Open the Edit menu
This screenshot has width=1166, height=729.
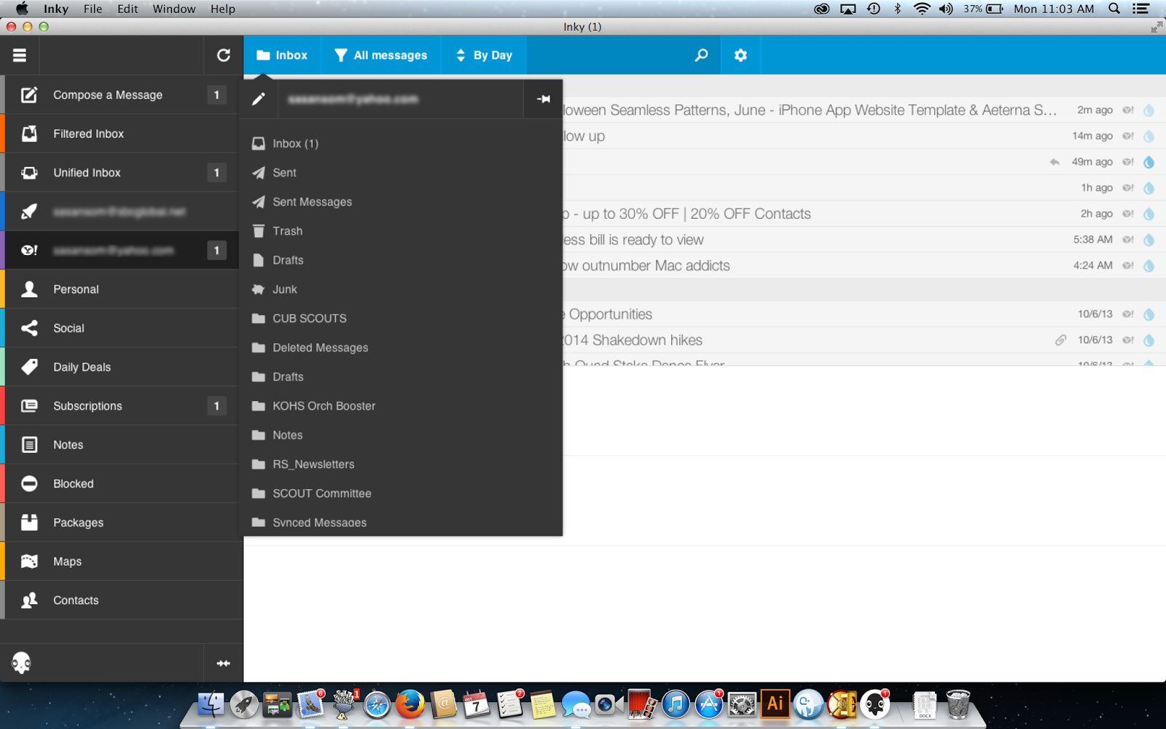(x=128, y=9)
